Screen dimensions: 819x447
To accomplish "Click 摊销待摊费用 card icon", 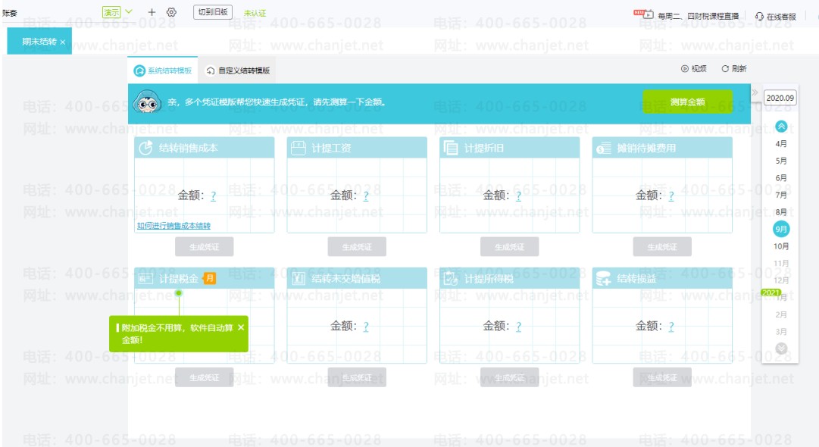I will [603, 148].
